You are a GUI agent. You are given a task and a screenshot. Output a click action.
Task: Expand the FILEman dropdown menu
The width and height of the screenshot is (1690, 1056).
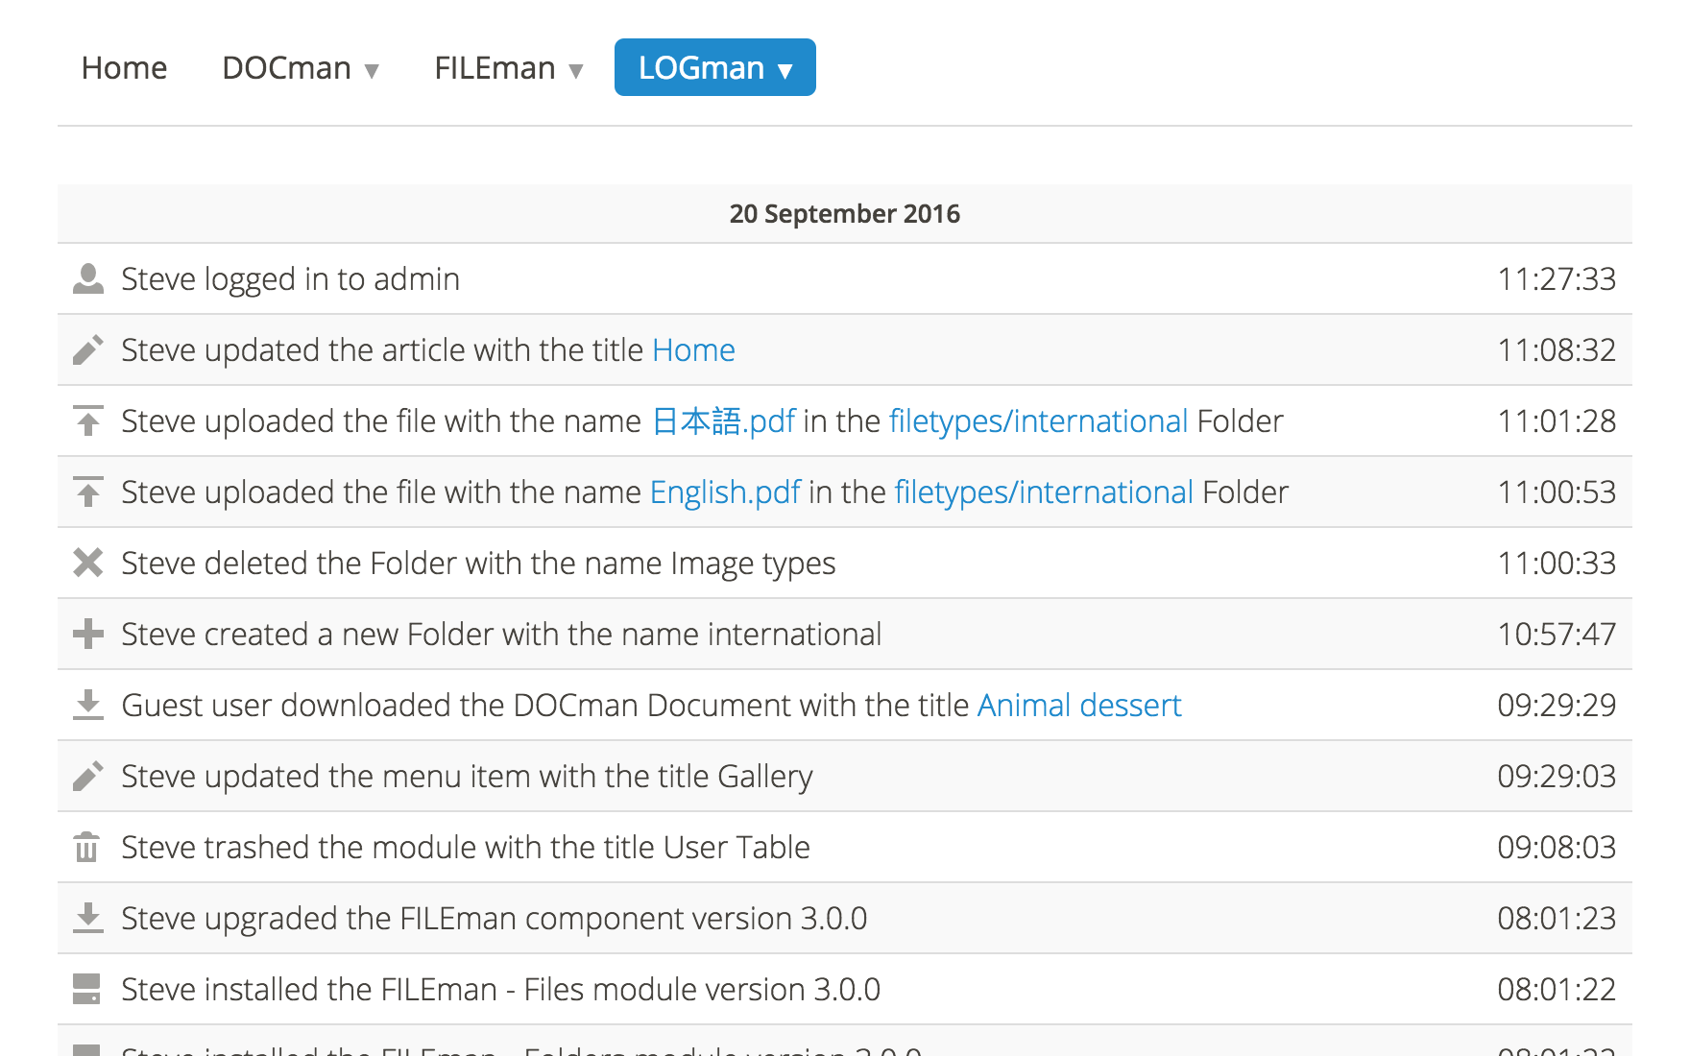coord(508,68)
